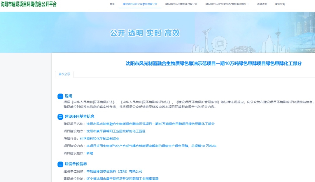
Task: Click the 一 badge beside 说明
Action: [x=60, y=96]
